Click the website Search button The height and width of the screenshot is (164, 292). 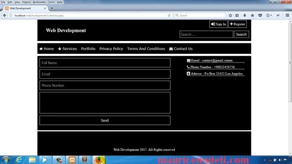coord(241,35)
